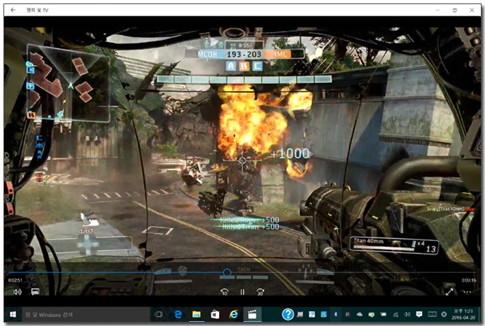485x326 pixels.
Task: Click the Windows search box
Action: click(x=87, y=314)
